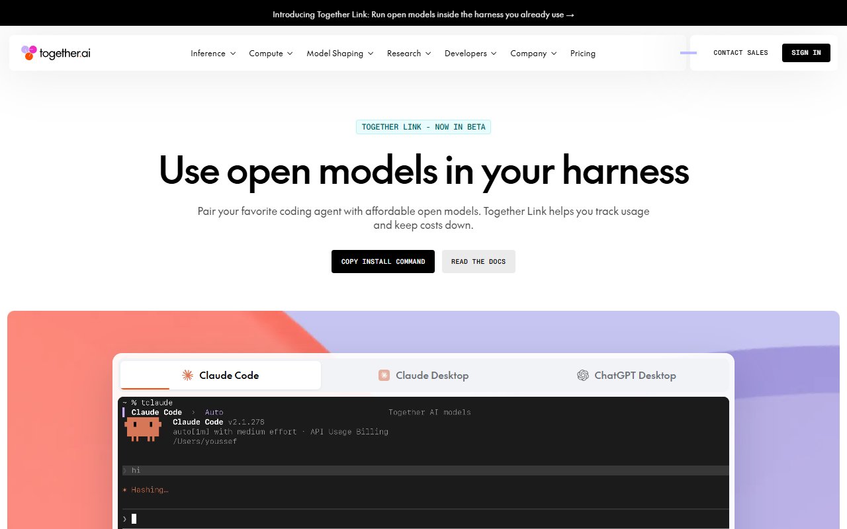The image size is (847, 529).
Task: Click Copy Install Command button
Action: click(x=383, y=261)
